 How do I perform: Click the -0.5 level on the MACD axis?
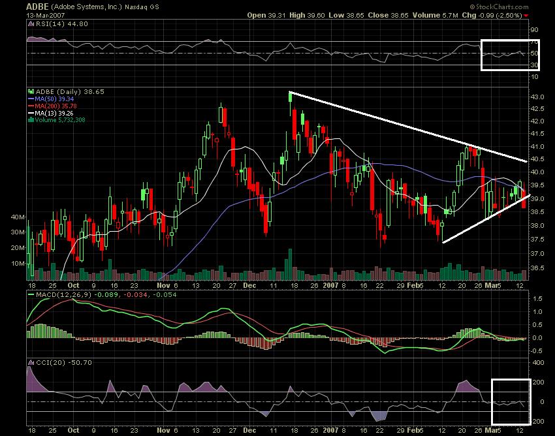[536, 350]
